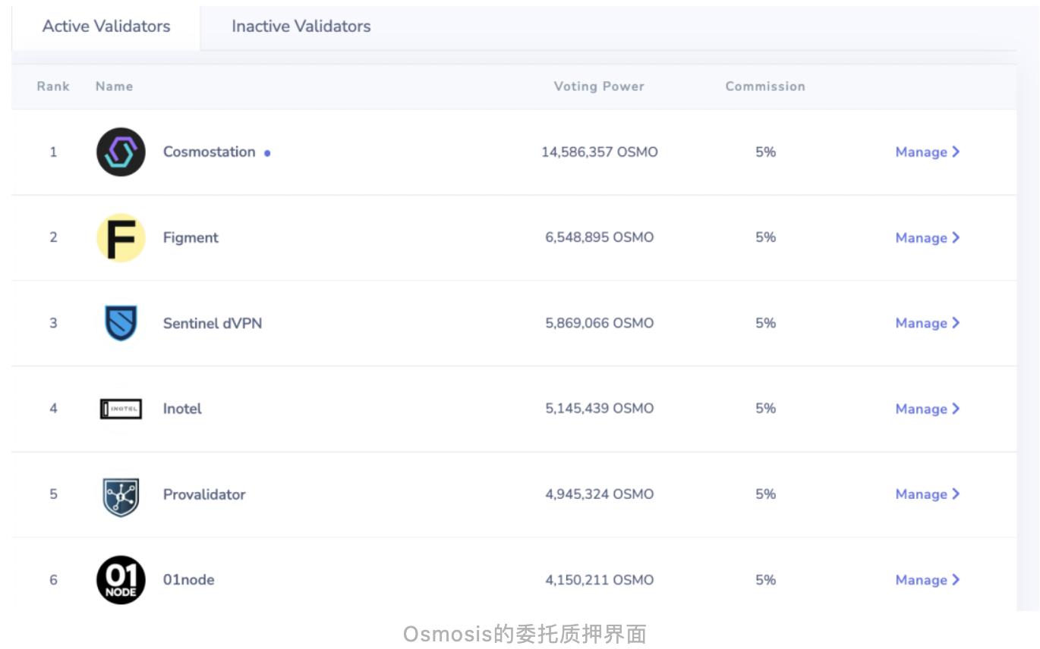
Task: Open Manage for 01node validator
Action: click(x=927, y=580)
